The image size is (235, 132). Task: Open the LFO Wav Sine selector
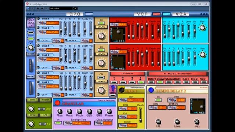(x=131, y=100)
